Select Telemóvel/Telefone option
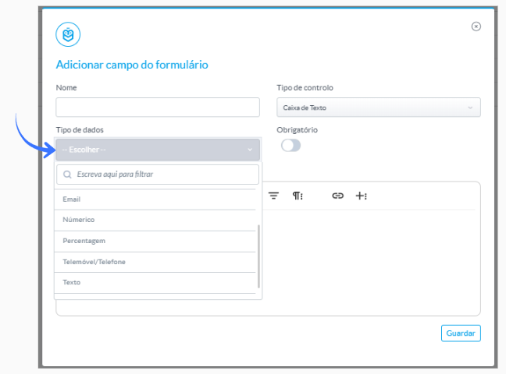Image resolution: width=506 pixels, height=374 pixels. tap(155, 262)
